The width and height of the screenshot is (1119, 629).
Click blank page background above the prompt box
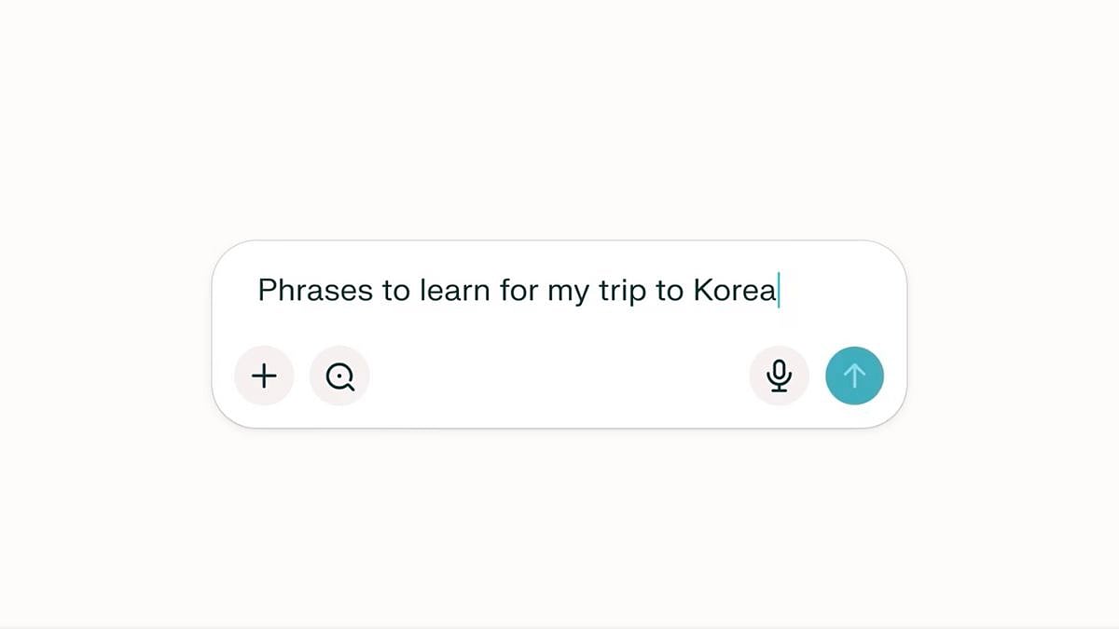[x=559, y=121]
